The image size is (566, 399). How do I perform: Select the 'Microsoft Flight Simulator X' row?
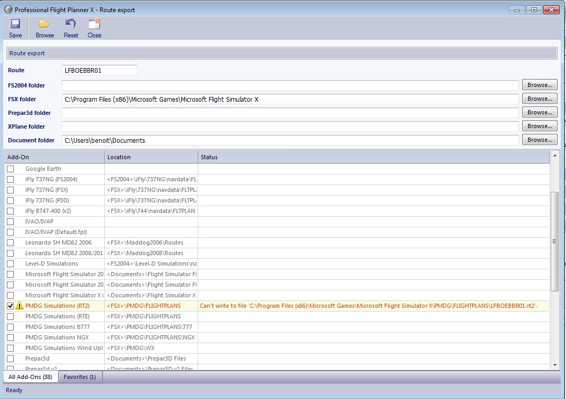click(x=277, y=295)
